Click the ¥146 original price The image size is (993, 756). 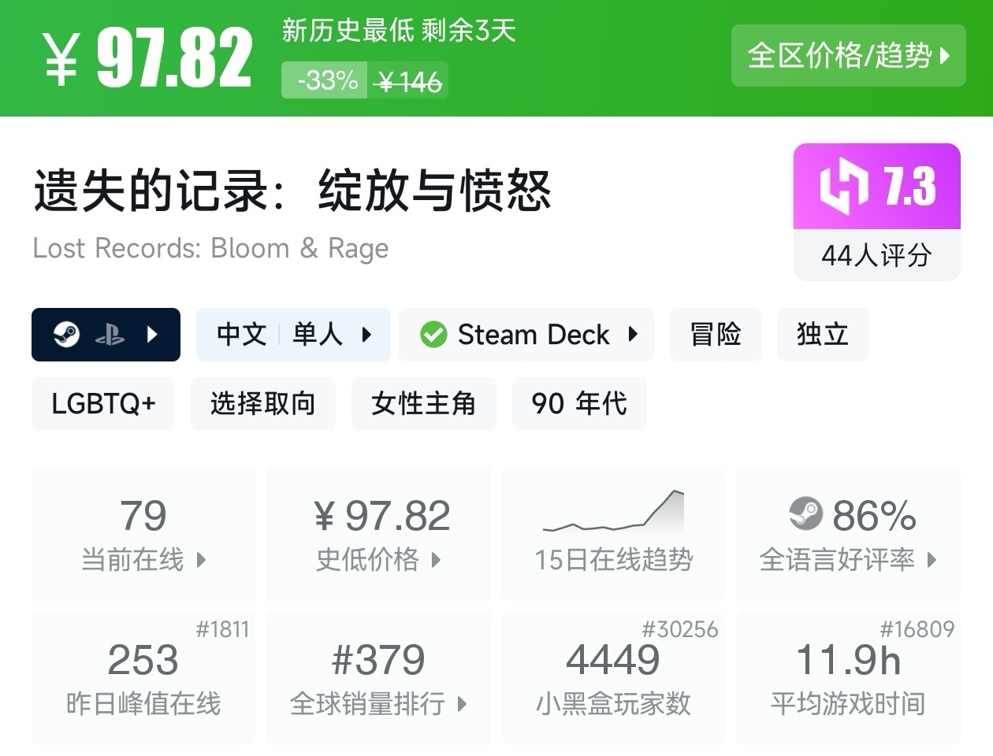pos(409,81)
